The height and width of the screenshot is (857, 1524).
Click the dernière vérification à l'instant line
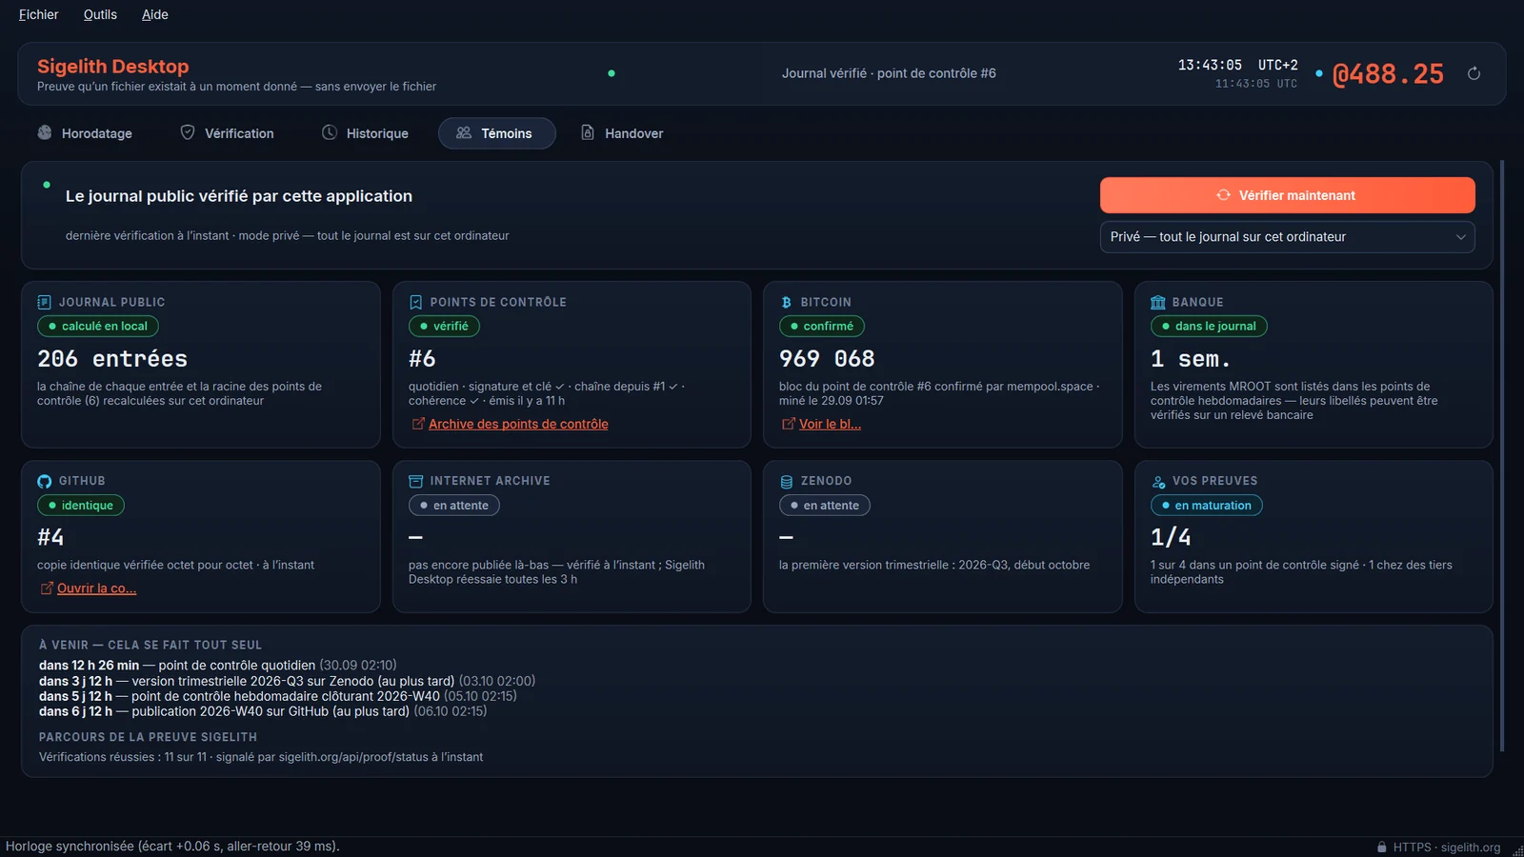click(x=288, y=236)
